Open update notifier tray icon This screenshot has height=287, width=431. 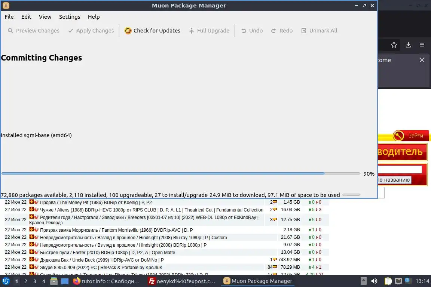pos(408,281)
